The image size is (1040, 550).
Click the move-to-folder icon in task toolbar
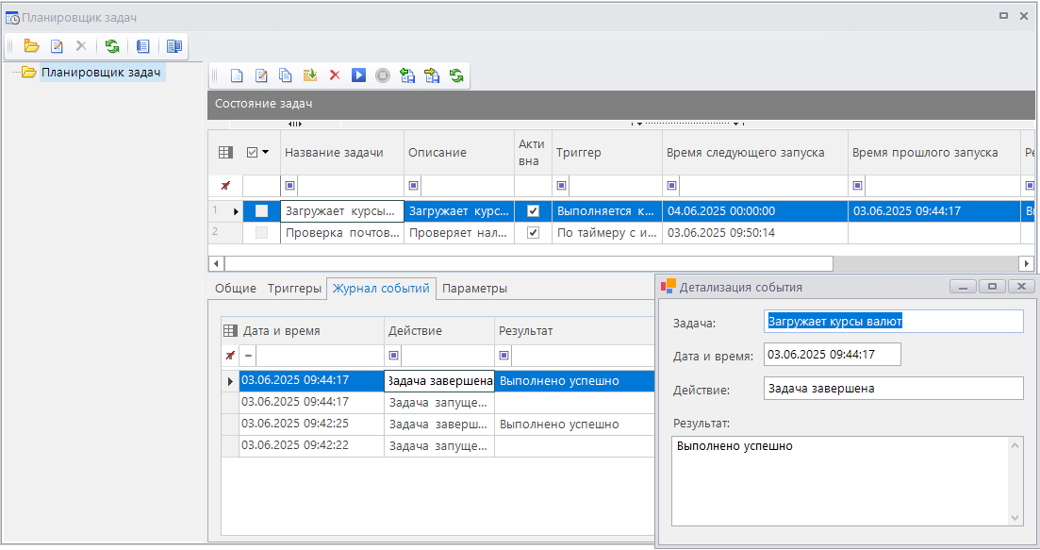tap(309, 75)
